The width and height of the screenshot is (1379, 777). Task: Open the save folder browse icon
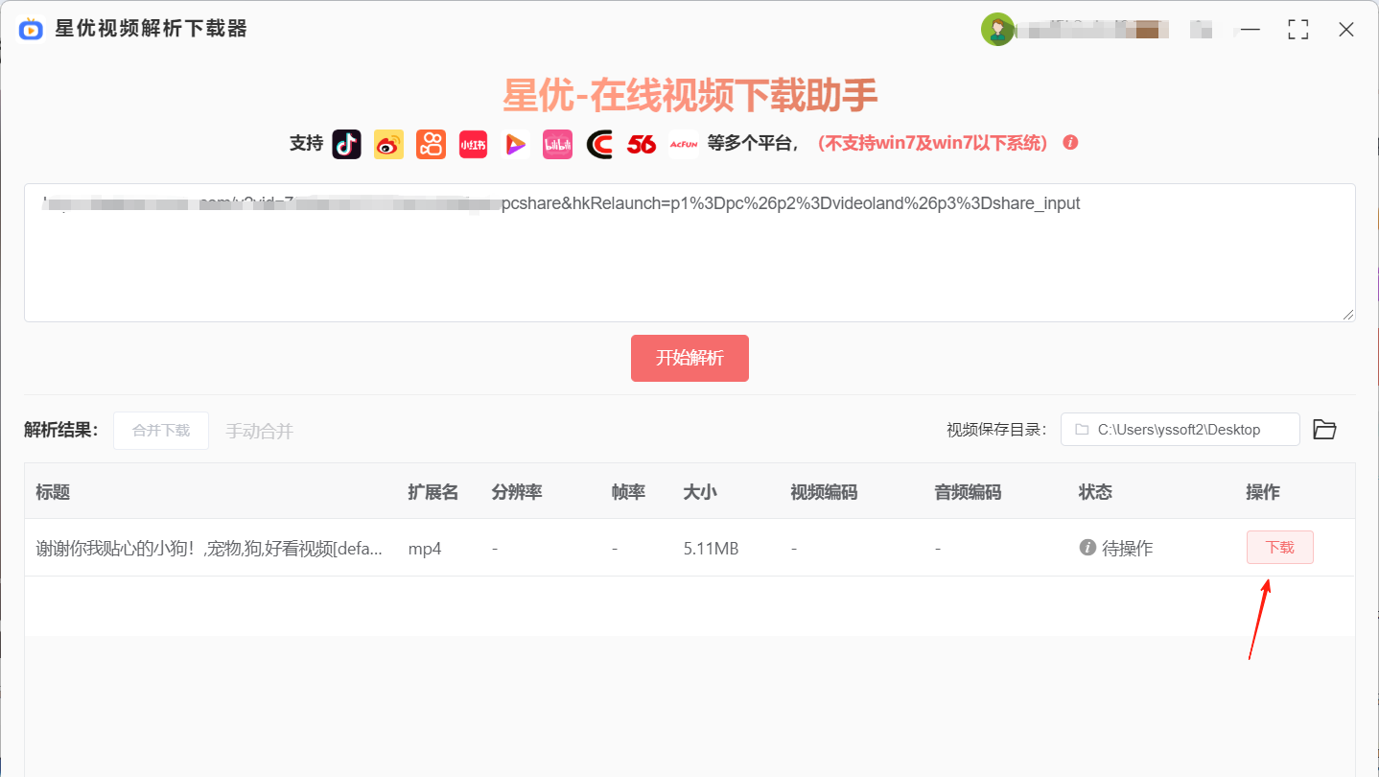[x=1324, y=430]
